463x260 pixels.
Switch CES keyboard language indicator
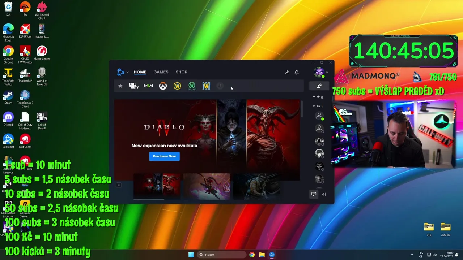coord(421,255)
